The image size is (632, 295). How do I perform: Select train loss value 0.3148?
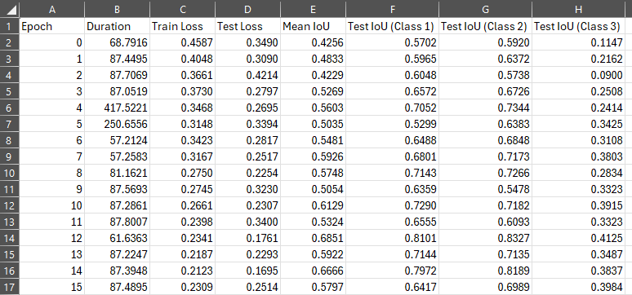(182, 124)
